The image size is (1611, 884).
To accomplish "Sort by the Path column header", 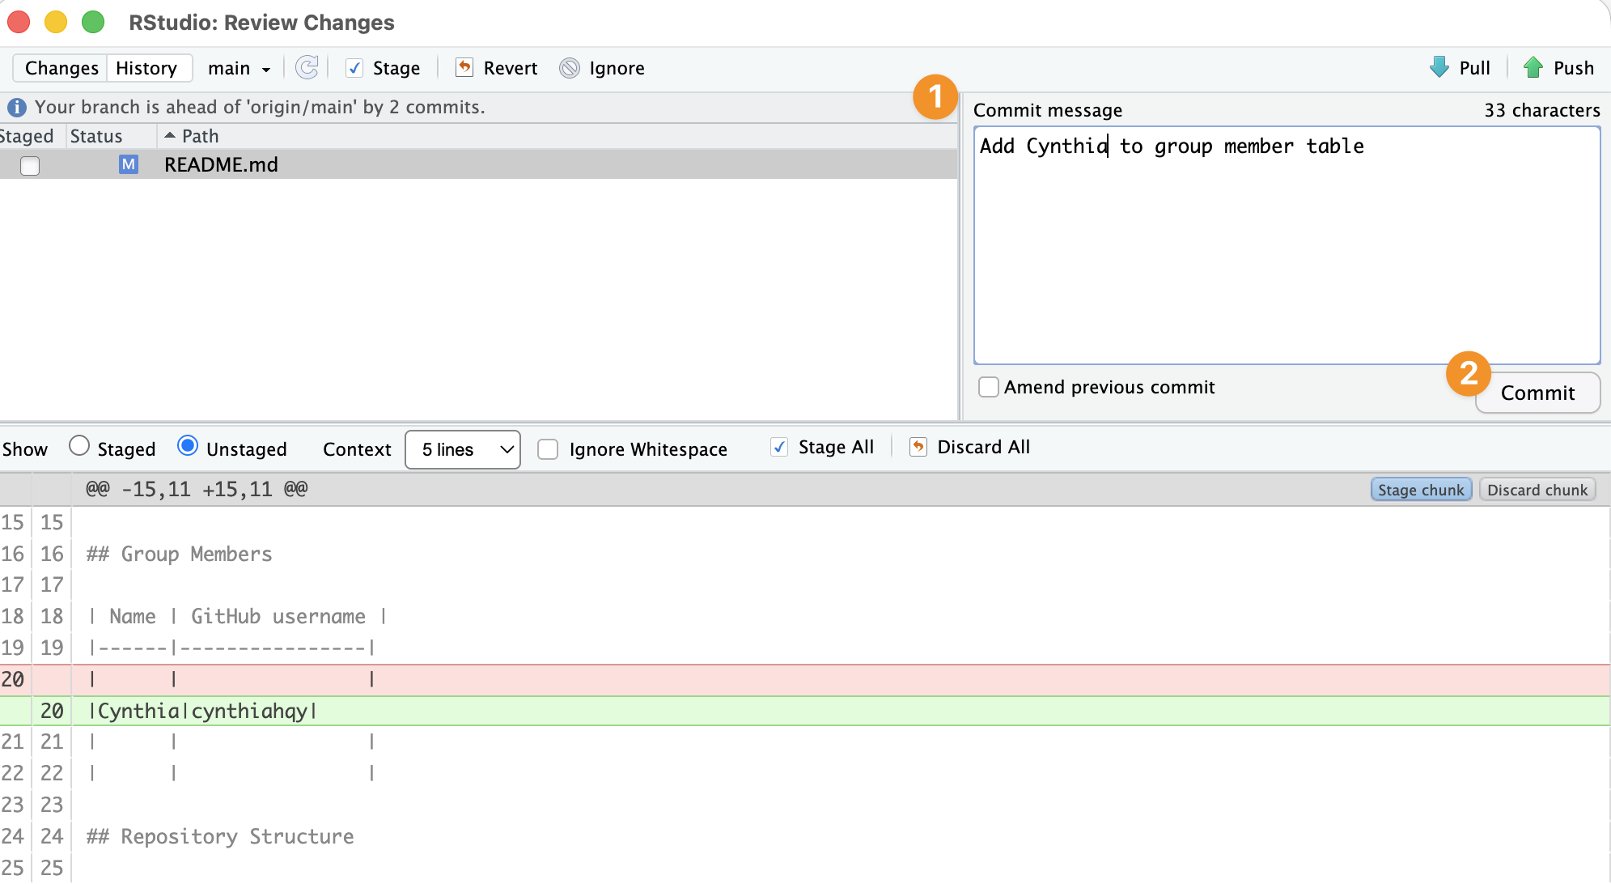I will pyautogui.click(x=200, y=136).
